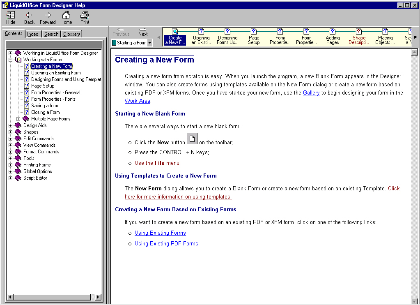Expand the Shapes node
This screenshot has height=305, width=420.
pos(10,132)
